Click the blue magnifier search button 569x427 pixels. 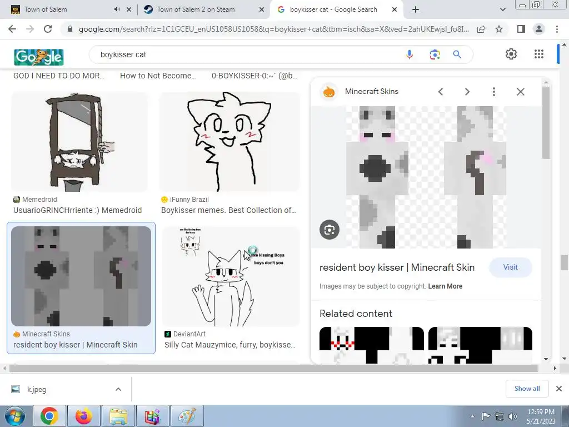click(x=457, y=54)
